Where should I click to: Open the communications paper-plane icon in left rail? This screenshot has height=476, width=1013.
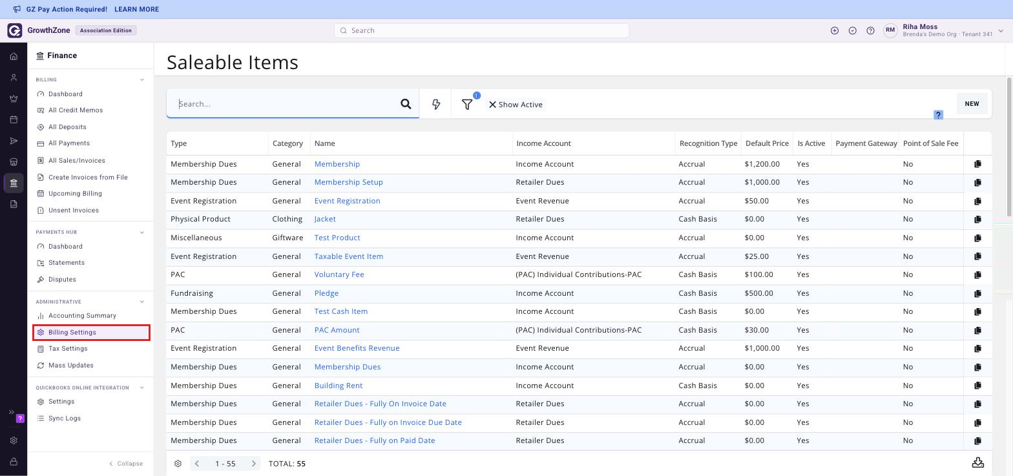click(14, 141)
